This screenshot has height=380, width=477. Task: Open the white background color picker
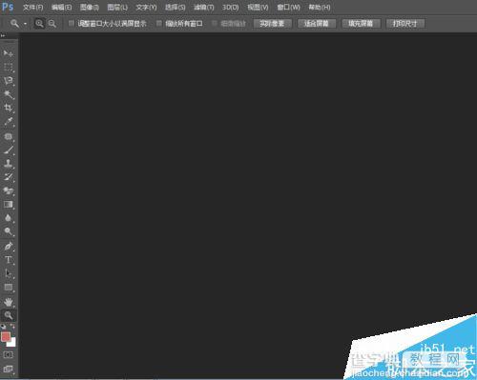(12, 343)
